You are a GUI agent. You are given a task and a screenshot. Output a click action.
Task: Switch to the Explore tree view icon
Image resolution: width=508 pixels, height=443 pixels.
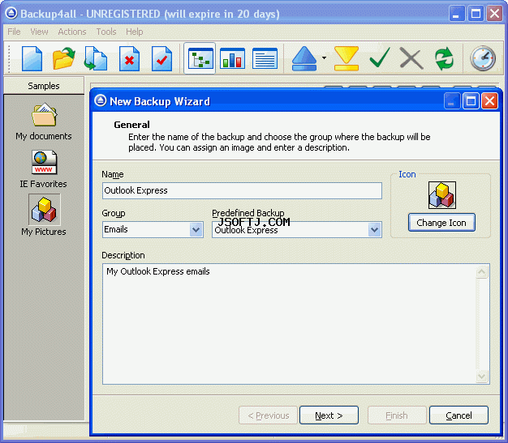[x=200, y=58]
